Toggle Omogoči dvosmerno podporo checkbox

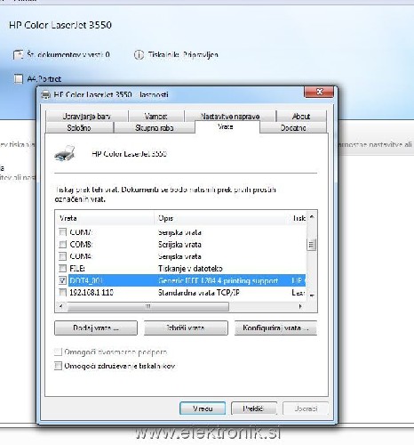(58, 352)
